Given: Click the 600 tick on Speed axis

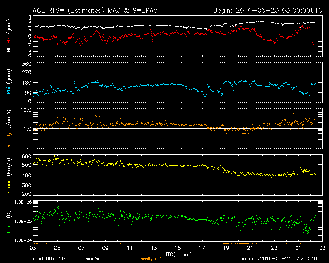Looking at the screenshot, I should (27, 156).
